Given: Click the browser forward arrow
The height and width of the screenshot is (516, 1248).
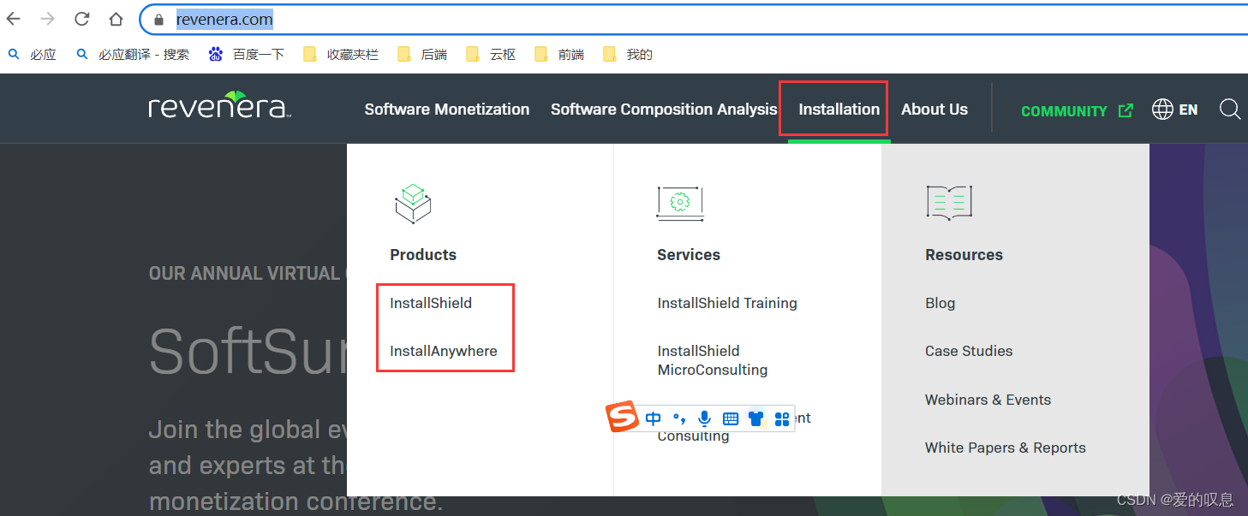Looking at the screenshot, I should point(48,19).
